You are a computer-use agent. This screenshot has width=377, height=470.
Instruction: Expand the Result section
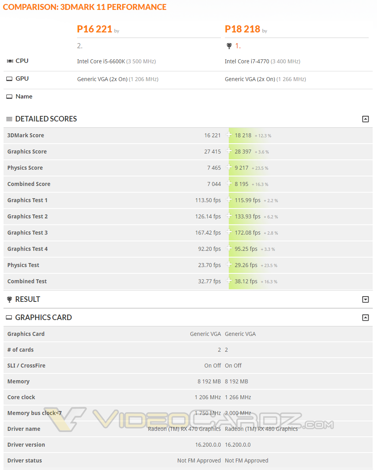point(366,299)
